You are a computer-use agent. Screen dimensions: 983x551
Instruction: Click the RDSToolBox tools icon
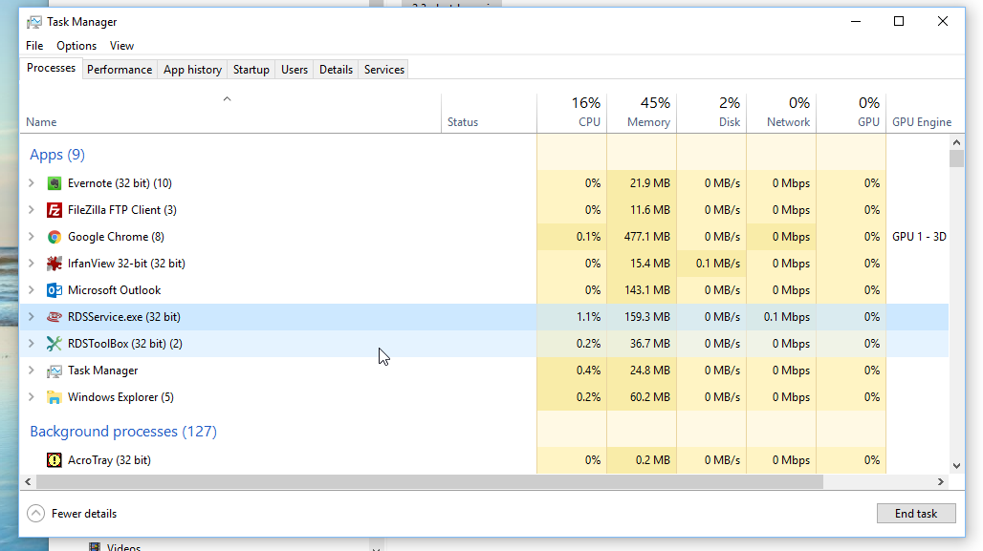coord(55,344)
